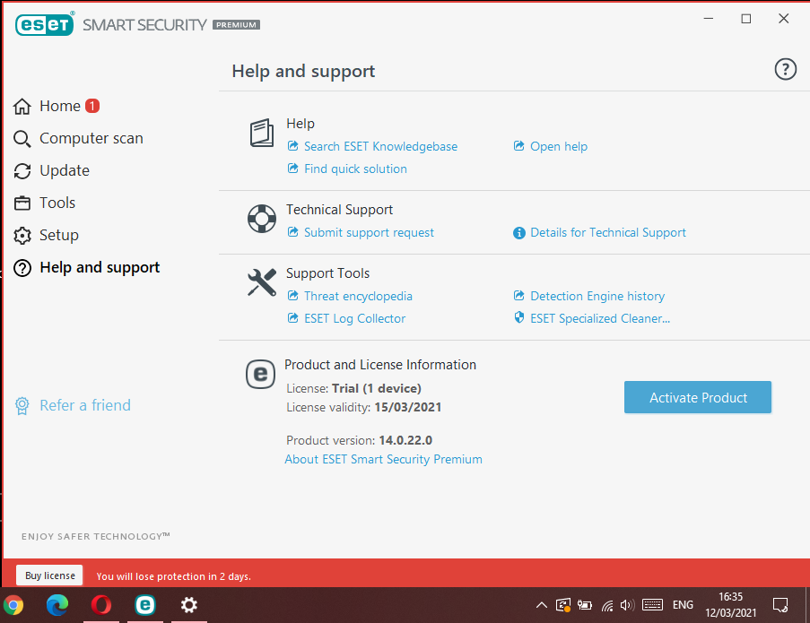The height and width of the screenshot is (623, 810).
Task: Click the ESET logo in header
Action: [x=45, y=24]
